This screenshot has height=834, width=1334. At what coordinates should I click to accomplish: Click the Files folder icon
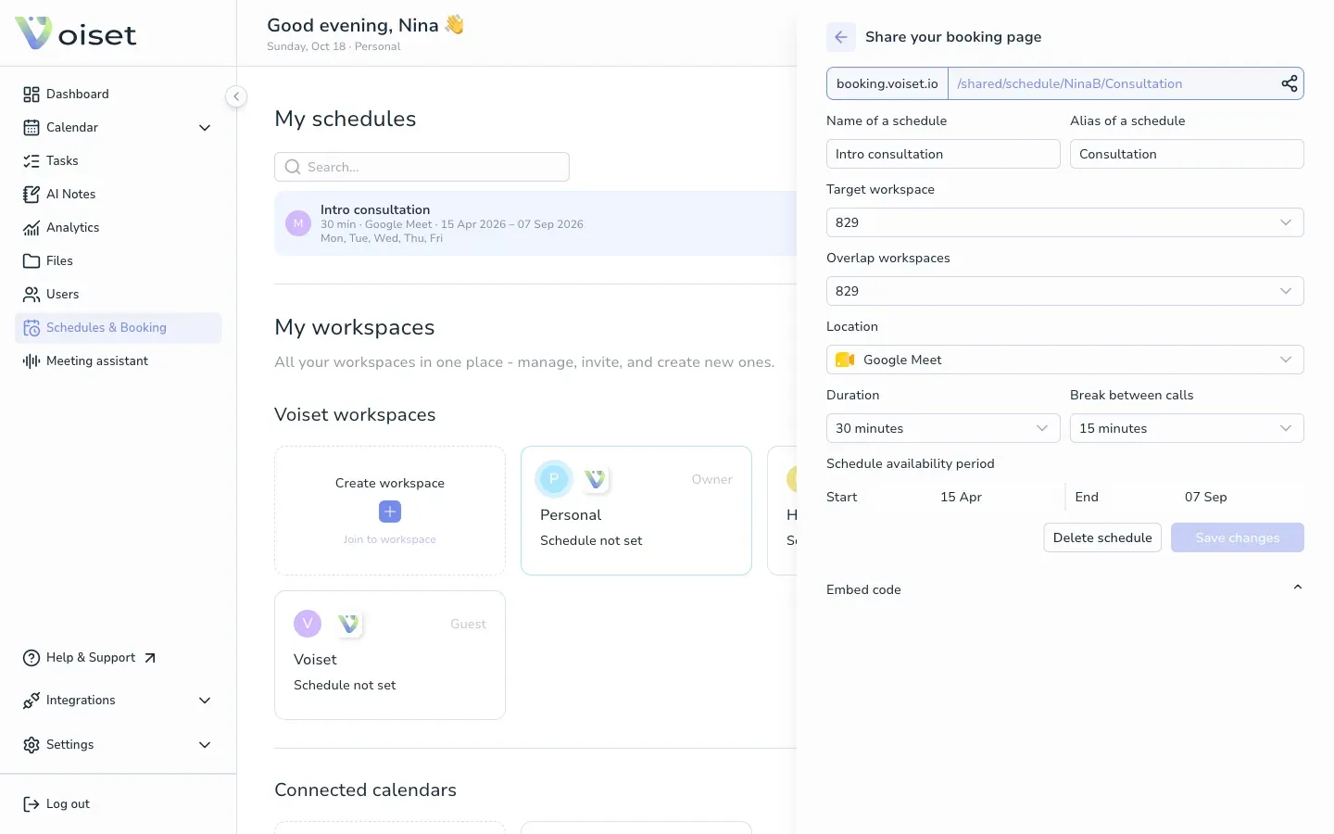[x=31, y=261]
